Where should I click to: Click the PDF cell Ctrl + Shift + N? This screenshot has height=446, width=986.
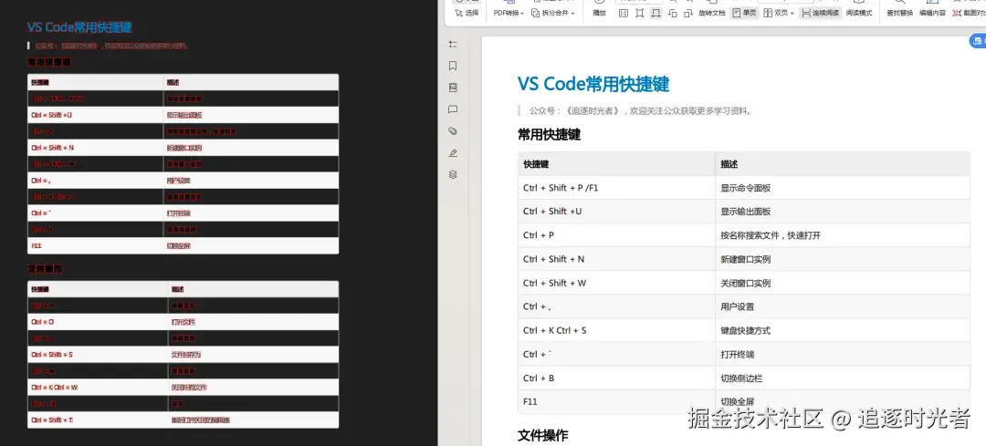[616, 259]
